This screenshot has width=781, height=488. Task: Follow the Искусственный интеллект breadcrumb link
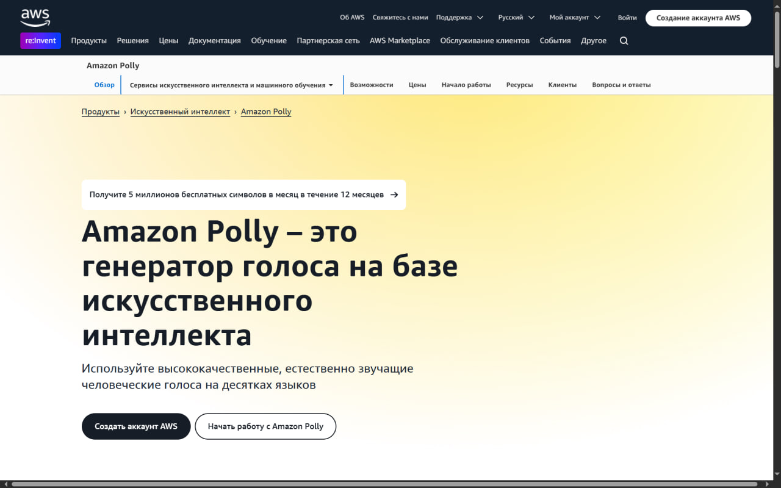[180, 112]
